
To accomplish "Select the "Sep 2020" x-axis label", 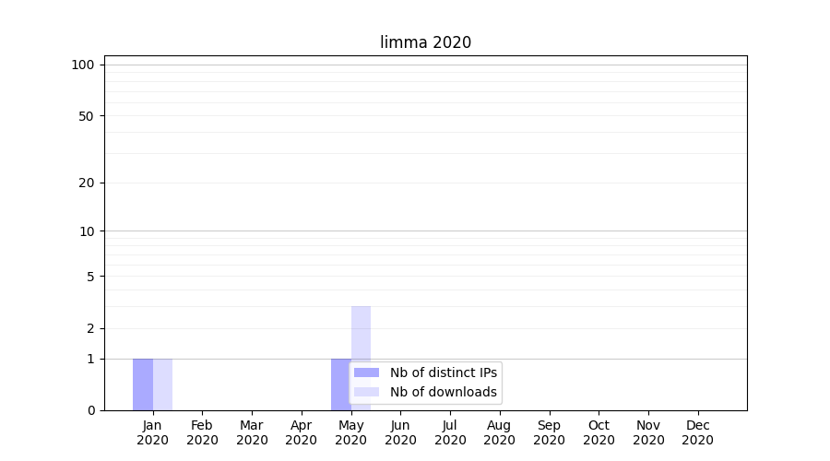I will [x=549, y=432].
